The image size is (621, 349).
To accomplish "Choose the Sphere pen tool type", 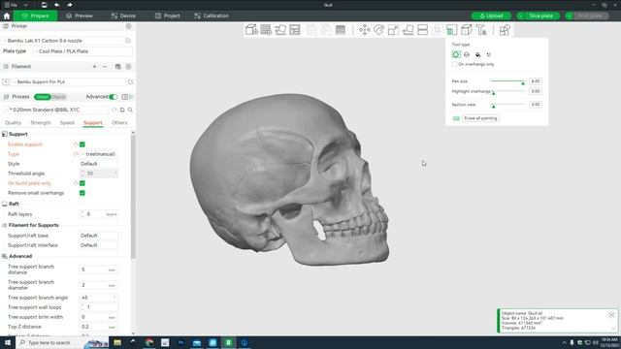I will (x=467, y=54).
